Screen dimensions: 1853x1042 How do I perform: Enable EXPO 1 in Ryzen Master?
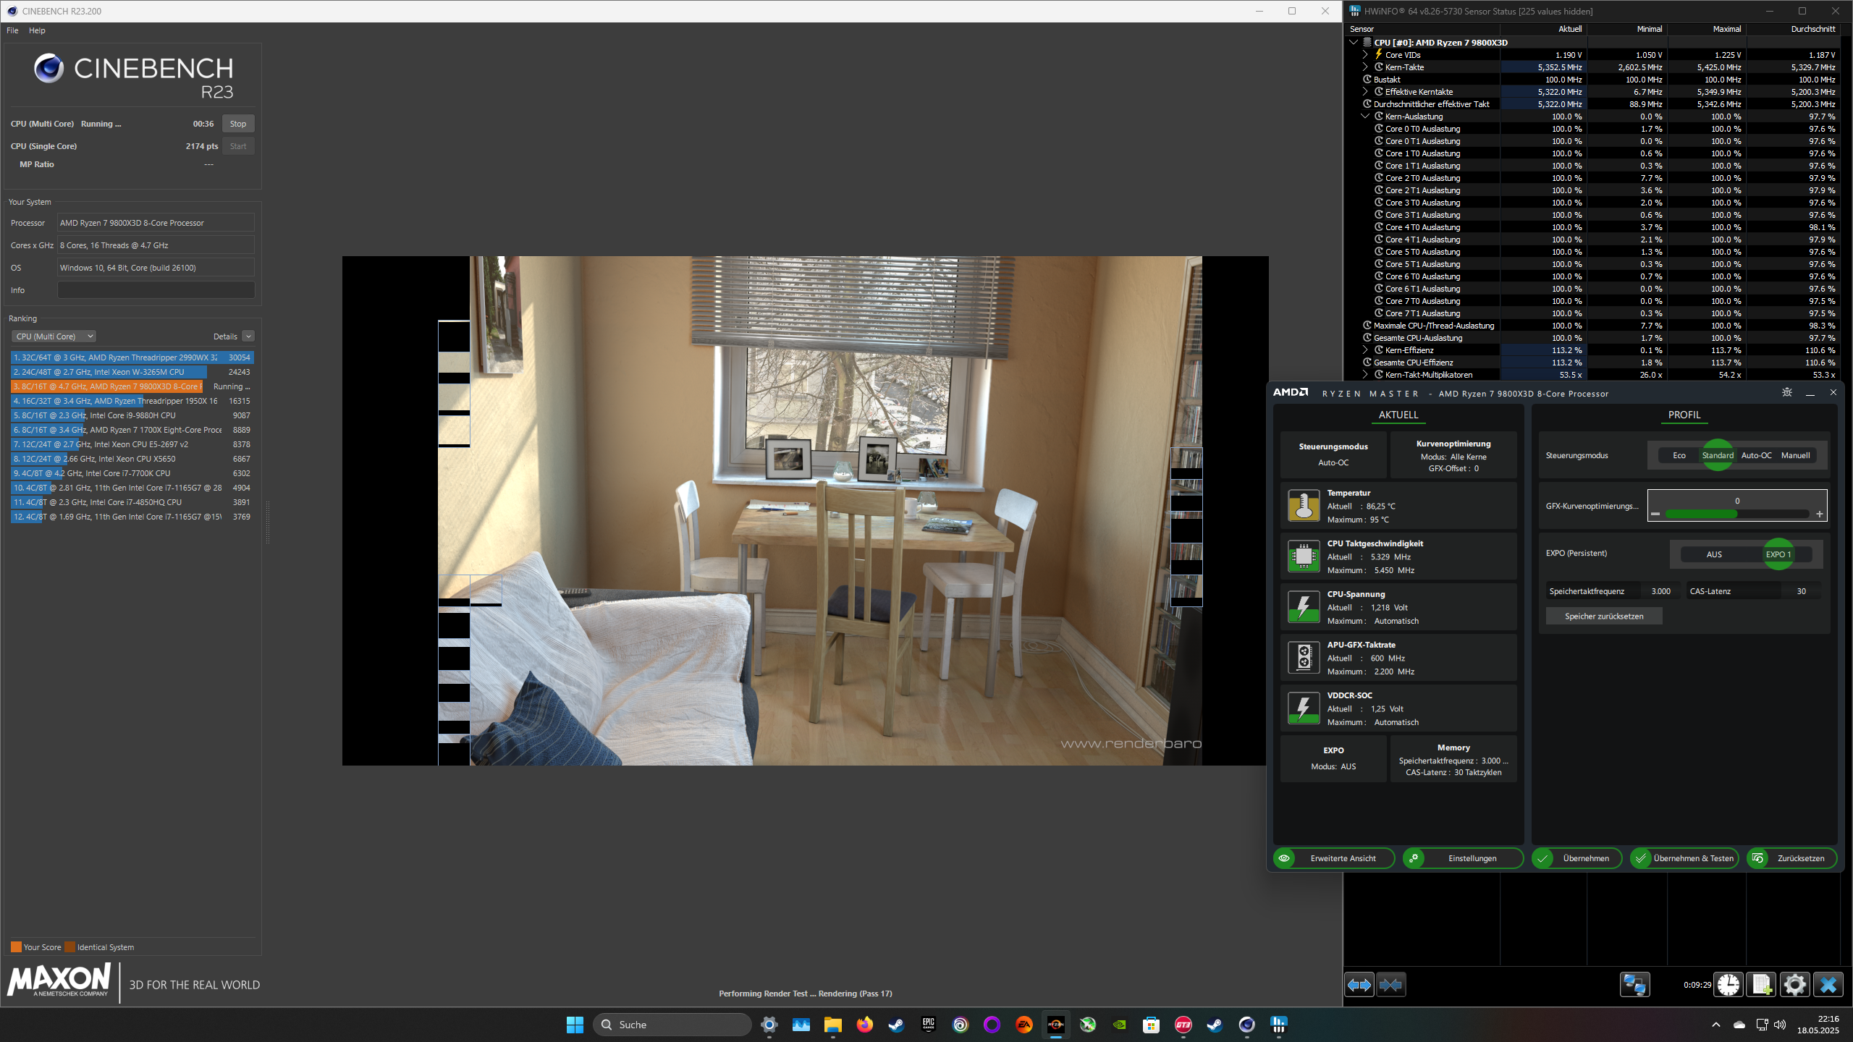pos(1778,554)
